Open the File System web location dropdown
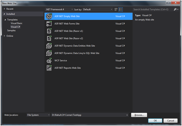This screenshot has width=182, height=126. pos(38,115)
